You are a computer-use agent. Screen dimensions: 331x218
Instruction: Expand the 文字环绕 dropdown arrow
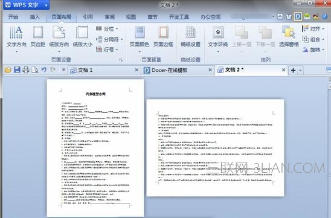pyautogui.click(x=218, y=51)
